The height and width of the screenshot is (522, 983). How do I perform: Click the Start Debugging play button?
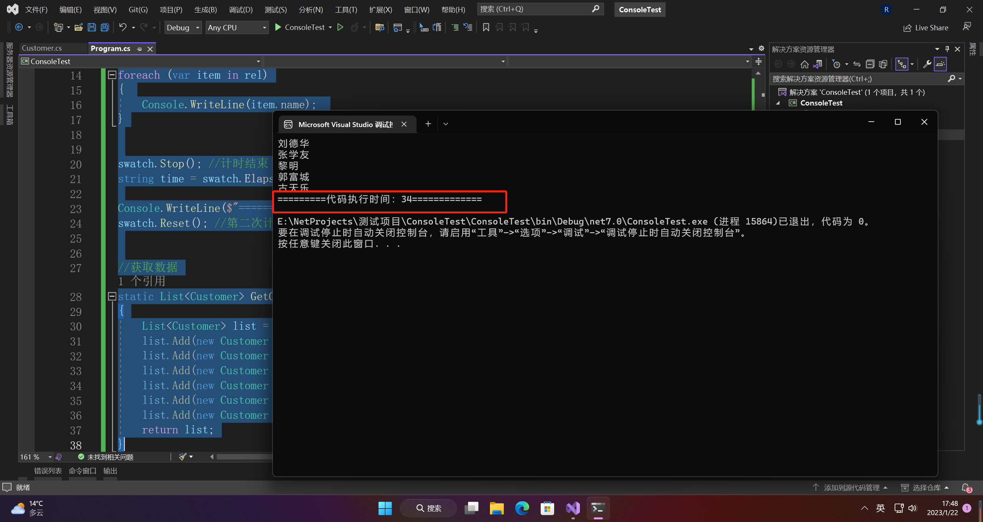[x=277, y=27]
